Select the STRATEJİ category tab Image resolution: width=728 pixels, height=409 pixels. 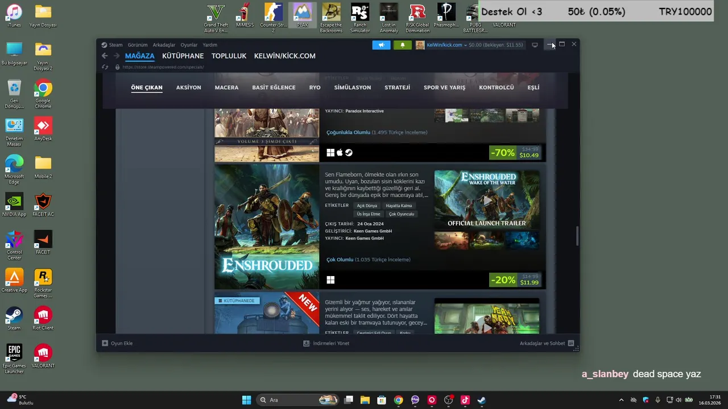tap(397, 87)
